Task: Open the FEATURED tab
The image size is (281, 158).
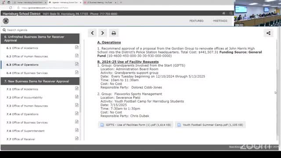Action: click(x=196, y=21)
